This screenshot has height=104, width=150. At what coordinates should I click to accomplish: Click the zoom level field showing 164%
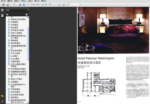[51, 4]
